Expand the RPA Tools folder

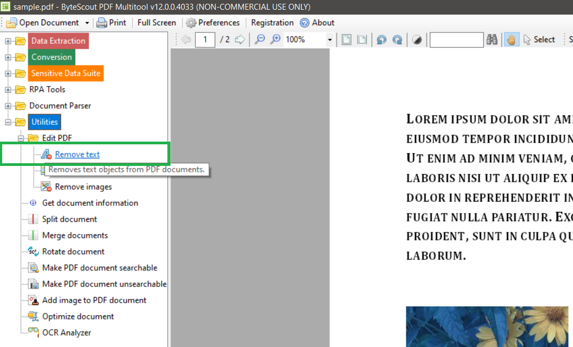point(8,90)
